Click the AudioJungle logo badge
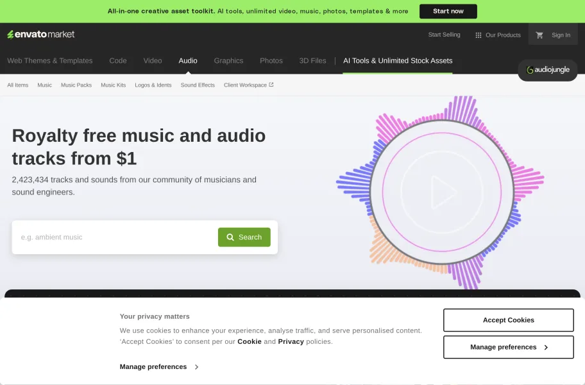Screen dimensions: 585x385 coord(547,70)
